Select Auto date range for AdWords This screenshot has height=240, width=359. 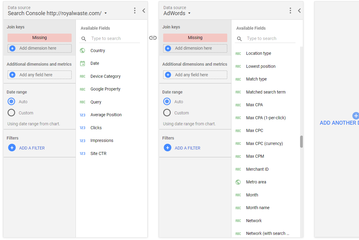click(167, 102)
